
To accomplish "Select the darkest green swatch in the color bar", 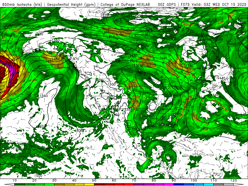I will 19,184.
